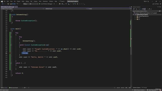Click the Undo toolbar icon
This screenshot has width=162, height=91.
17,4
